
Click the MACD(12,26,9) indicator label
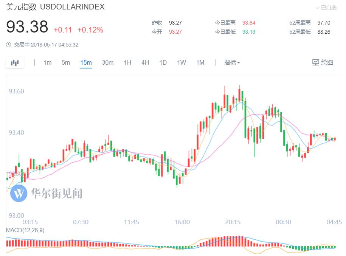(25, 230)
